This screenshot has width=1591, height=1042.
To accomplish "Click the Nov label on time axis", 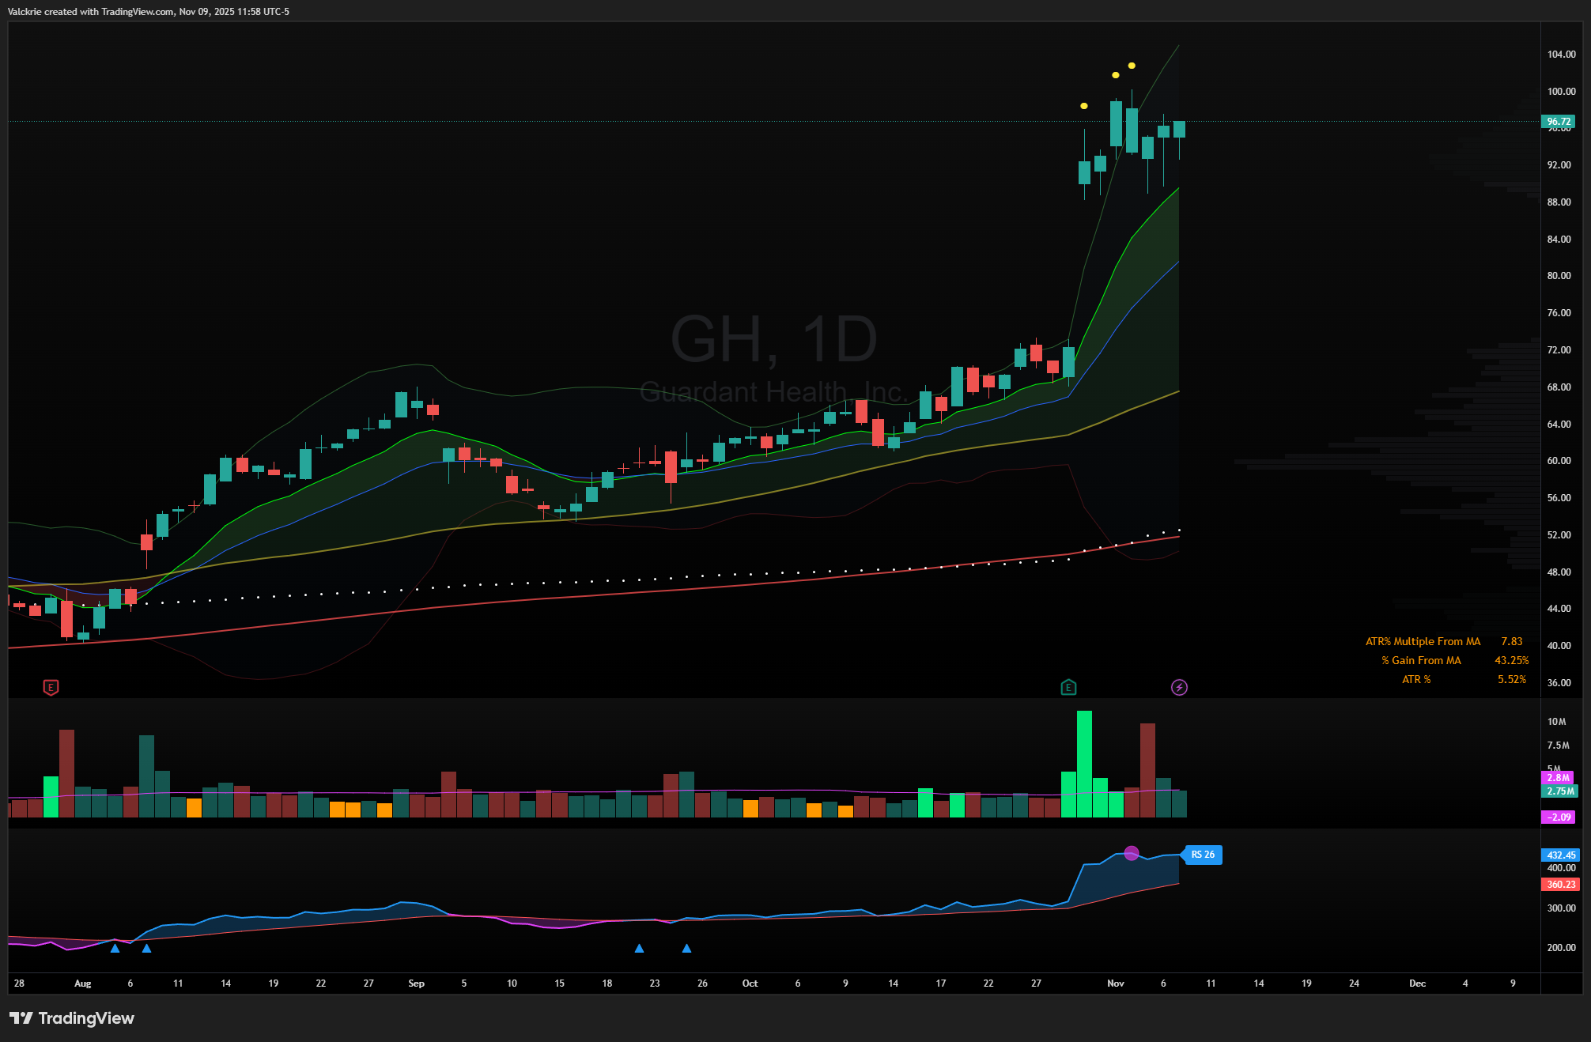I will click(x=1115, y=983).
